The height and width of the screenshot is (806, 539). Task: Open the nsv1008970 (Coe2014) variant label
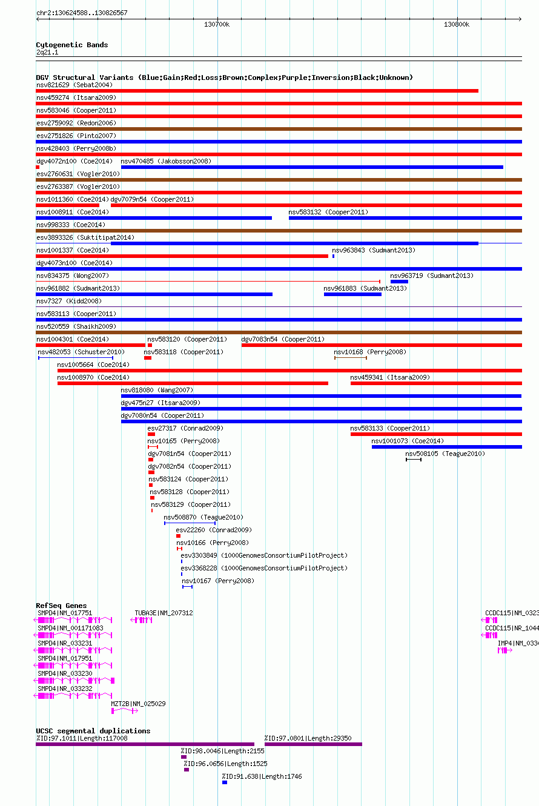pyautogui.click(x=93, y=377)
